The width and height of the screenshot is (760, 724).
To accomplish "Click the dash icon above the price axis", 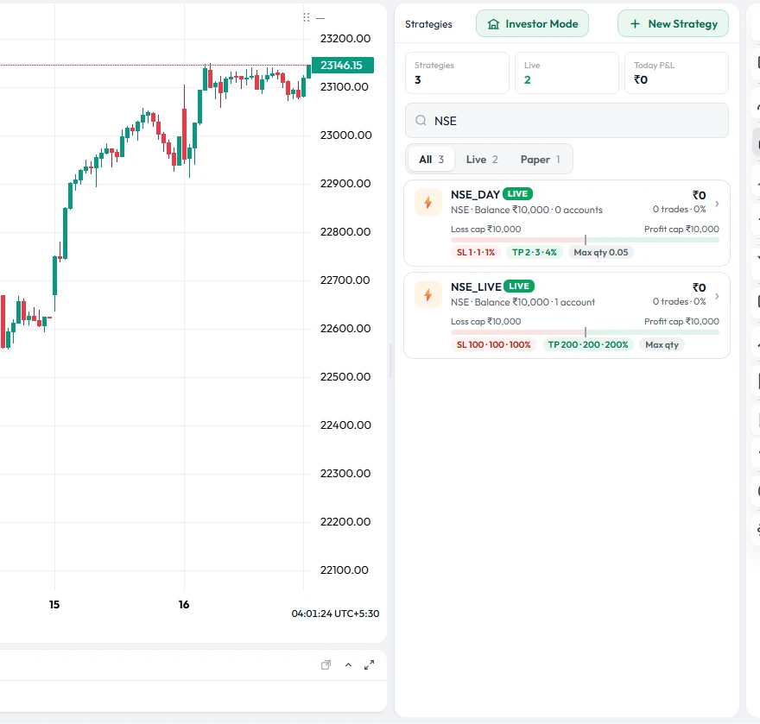I will [x=320, y=18].
